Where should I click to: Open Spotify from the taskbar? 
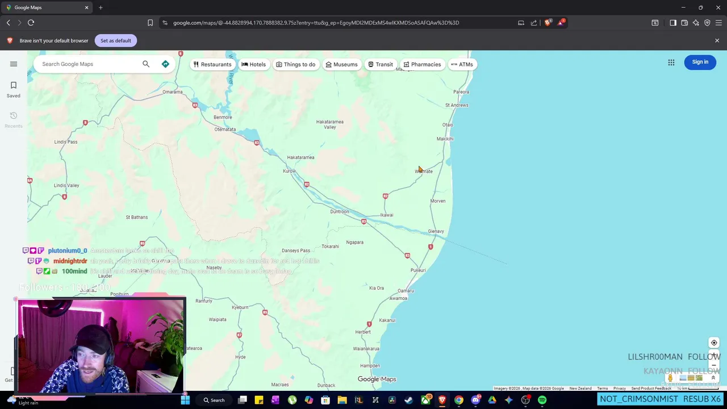(x=542, y=400)
